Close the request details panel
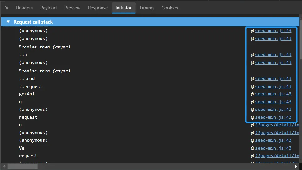 click(6, 8)
